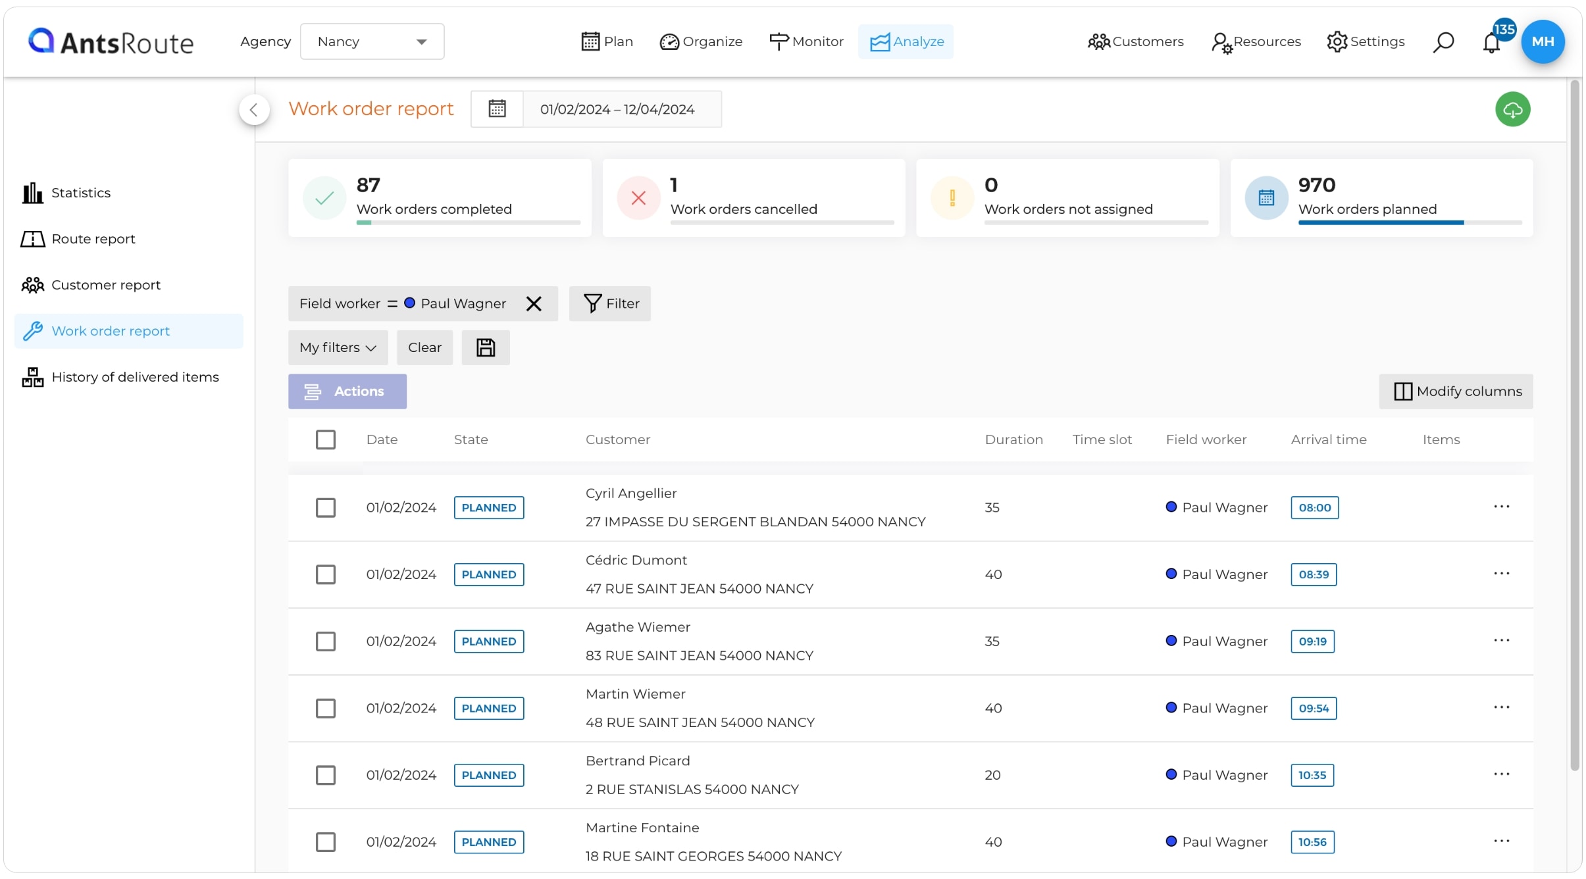Collapse the sidebar with the left chevron
1586x879 pixels.
point(254,109)
